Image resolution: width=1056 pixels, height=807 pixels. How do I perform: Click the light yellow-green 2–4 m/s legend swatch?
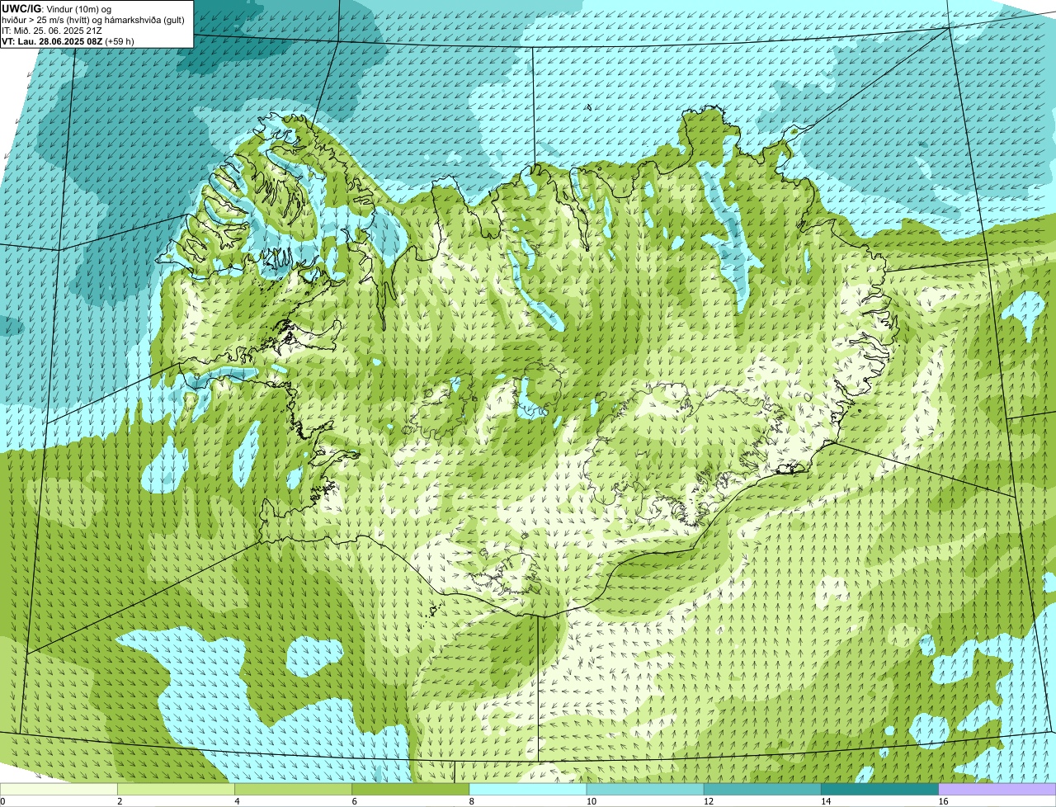pyautogui.click(x=177, y=790)
